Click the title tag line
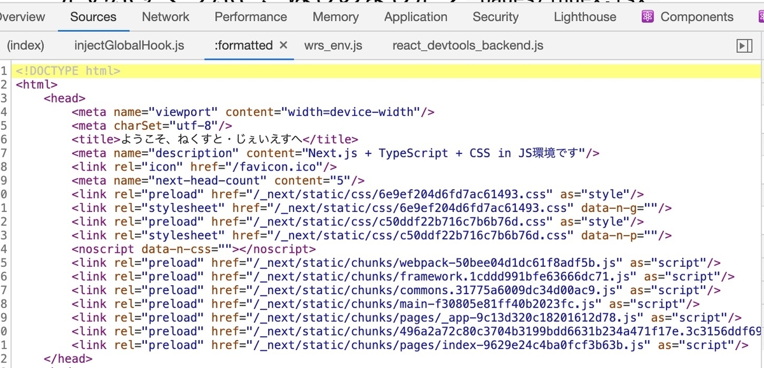This screenshot has height=368, width=764. [215, 139]
